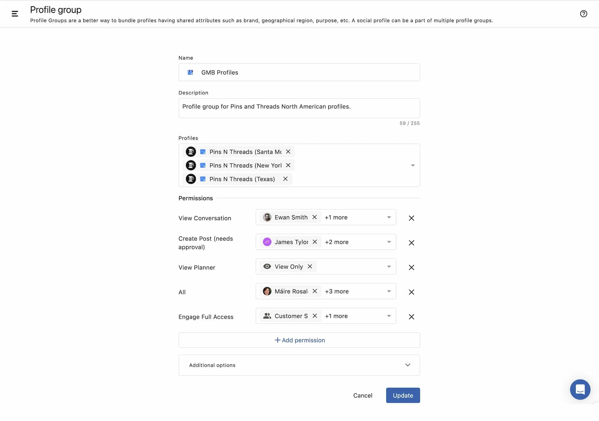Delete the Engage Full Access permission row
Screen dimensions: 599x421
411,316
